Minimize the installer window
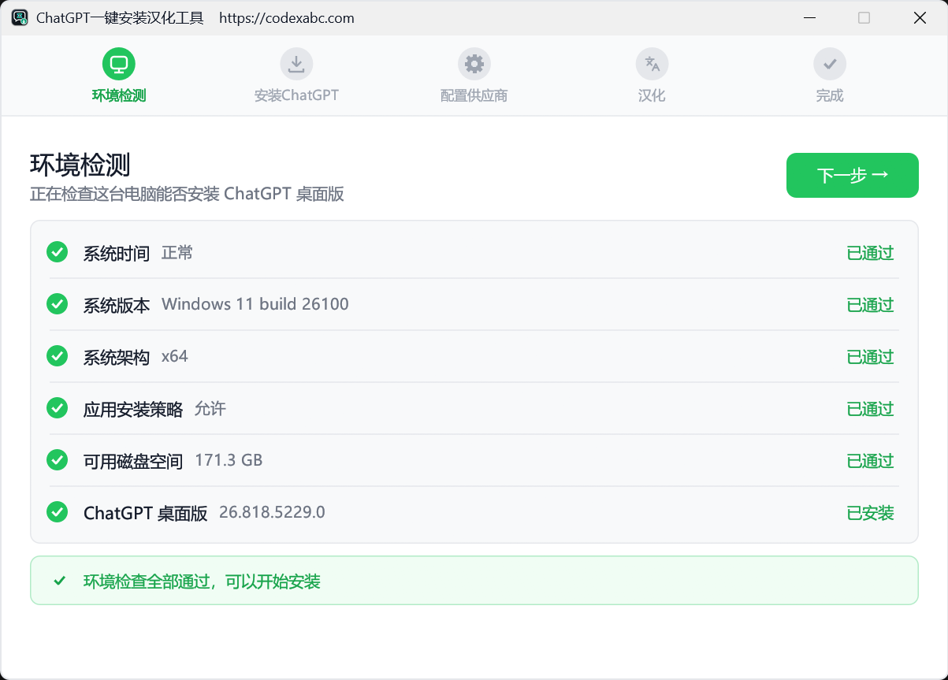 (809, 17)
